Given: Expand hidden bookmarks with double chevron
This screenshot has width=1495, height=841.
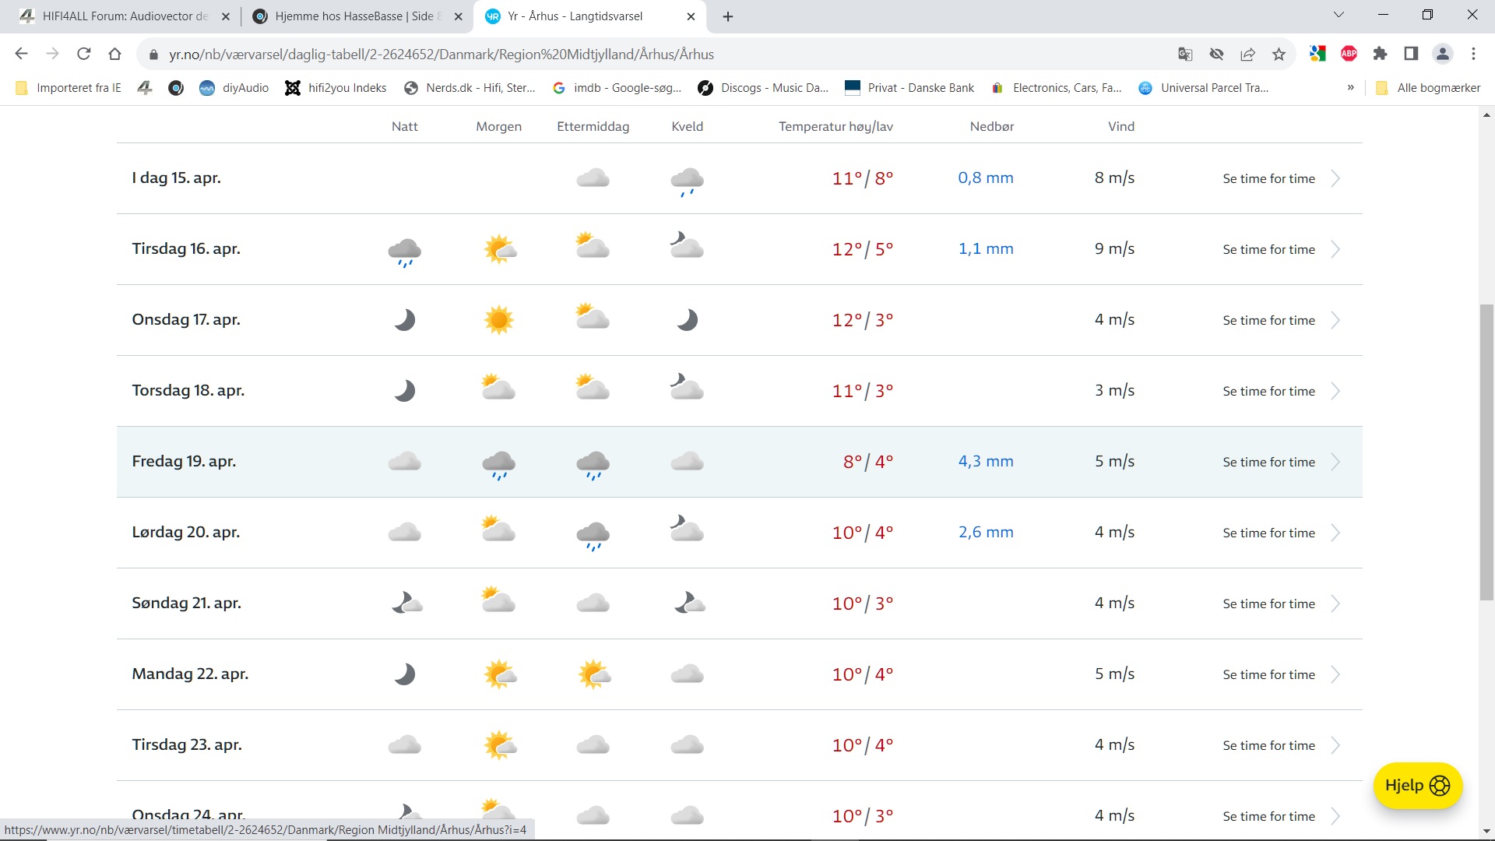Looking at the screenshot, I should (x=1350, y=88).
